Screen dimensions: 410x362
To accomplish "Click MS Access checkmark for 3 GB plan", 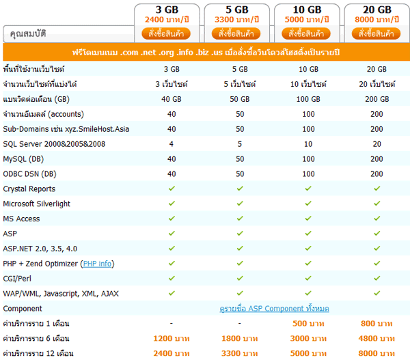I will click(x=172, y=219).
